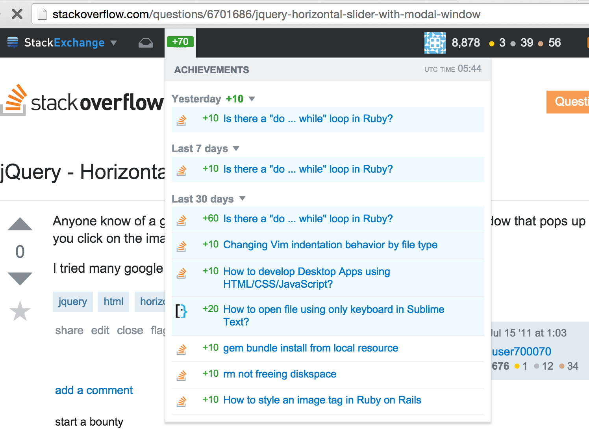Click the add a comment link
The image size is (589, 439).
[x=94, y=390]
